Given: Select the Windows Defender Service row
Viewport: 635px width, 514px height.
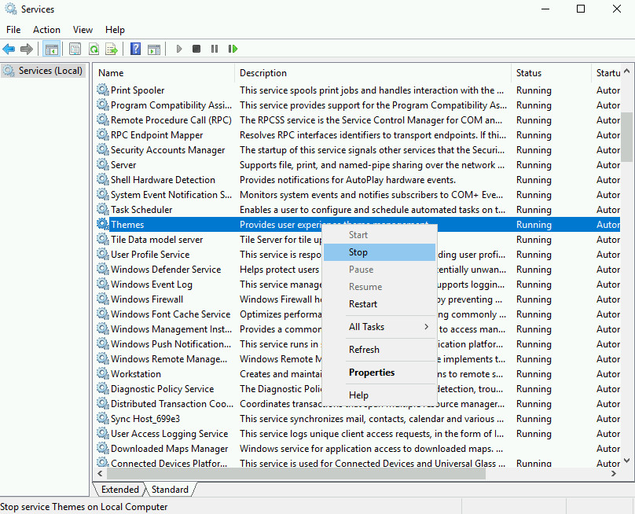Looking at the screenshot, I should pyautogui.click(x=358, y=270).
